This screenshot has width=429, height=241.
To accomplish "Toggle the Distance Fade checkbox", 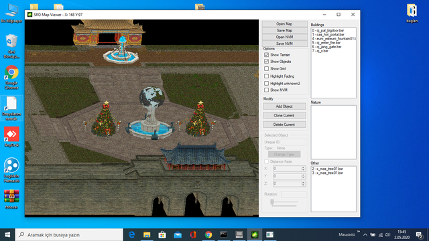I will click(x=267, y=161).
